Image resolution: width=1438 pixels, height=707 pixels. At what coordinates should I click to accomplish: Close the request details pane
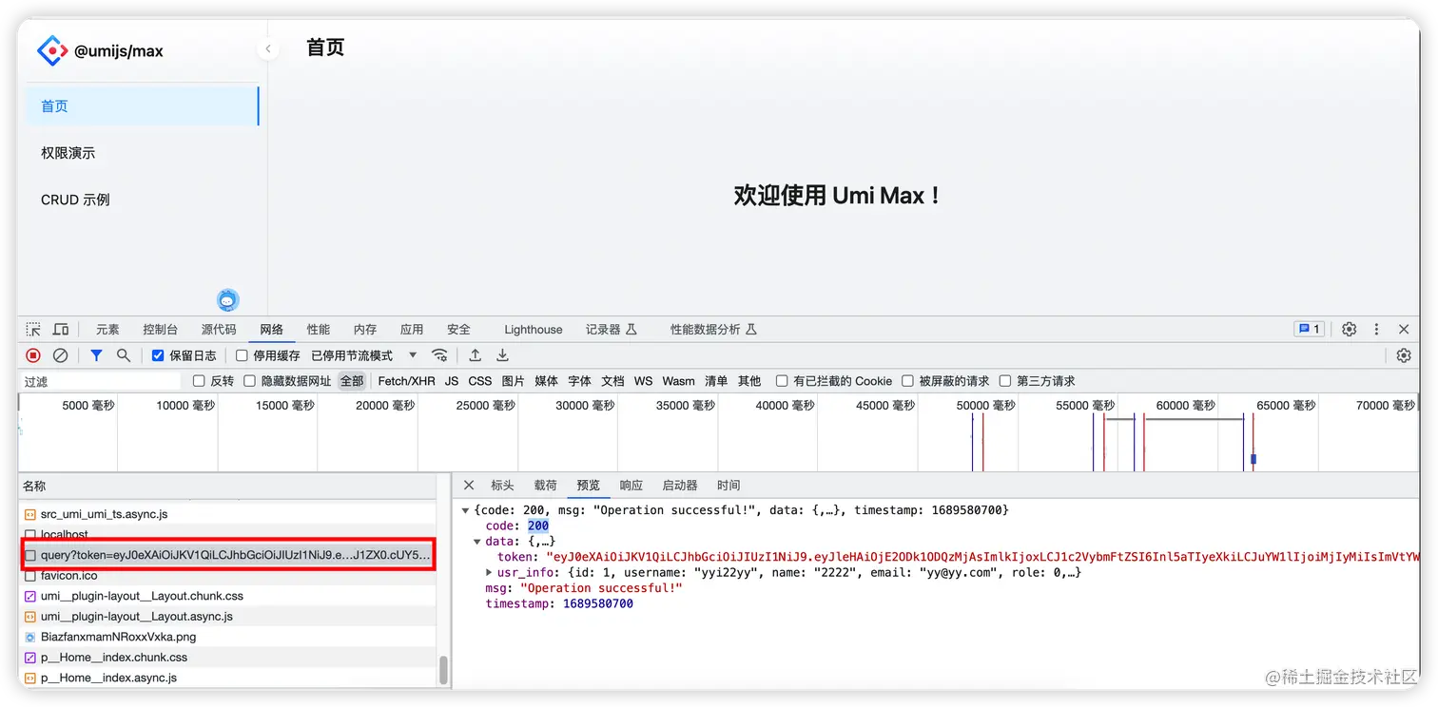coord(469,486)
